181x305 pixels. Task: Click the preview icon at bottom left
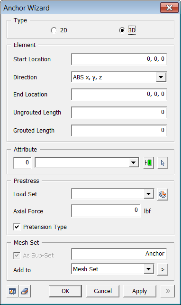pyautogui.click(x=12, y=291)
